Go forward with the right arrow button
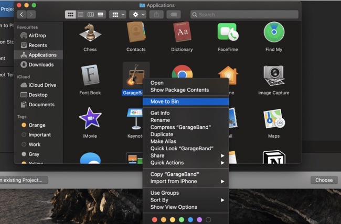The height and width of the screenshot is (224, 341). tap(31, 15)
